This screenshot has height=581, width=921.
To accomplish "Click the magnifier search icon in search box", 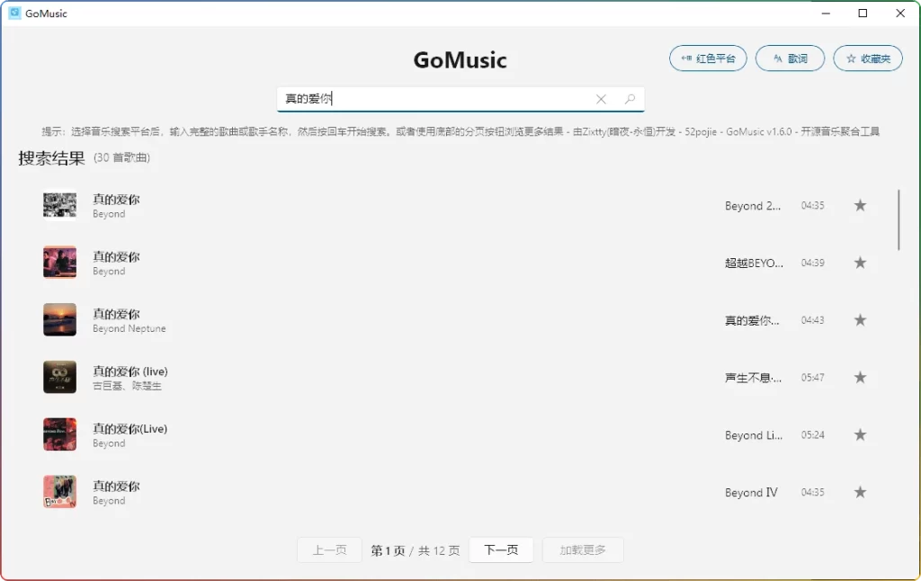I will pyautogui.click(x=630, y=99).
